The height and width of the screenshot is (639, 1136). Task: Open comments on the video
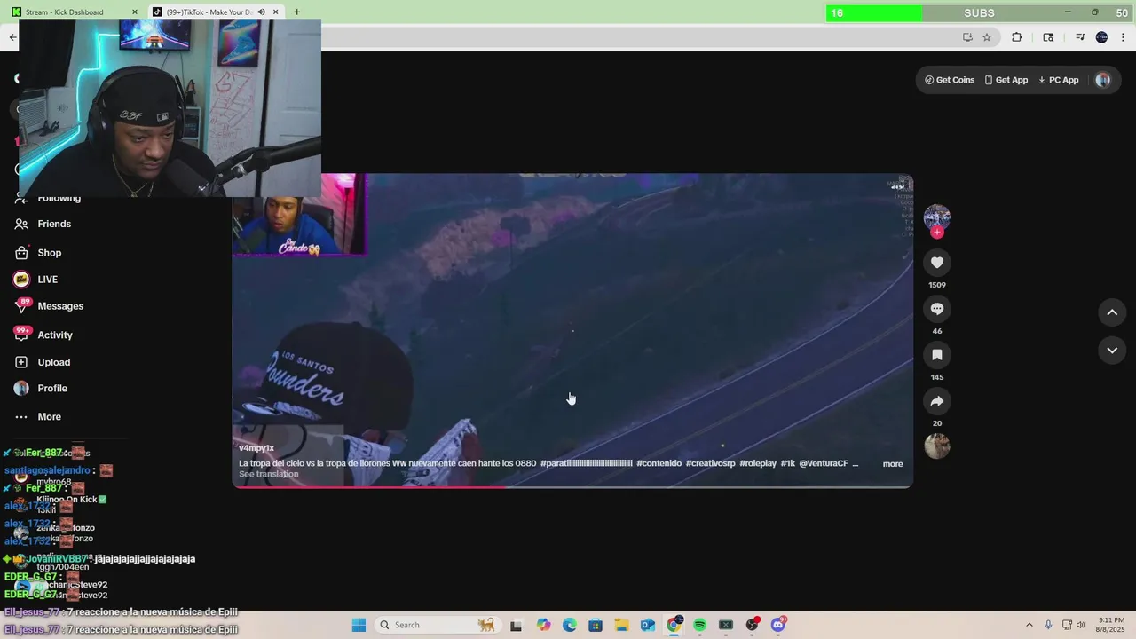[936, 309]
